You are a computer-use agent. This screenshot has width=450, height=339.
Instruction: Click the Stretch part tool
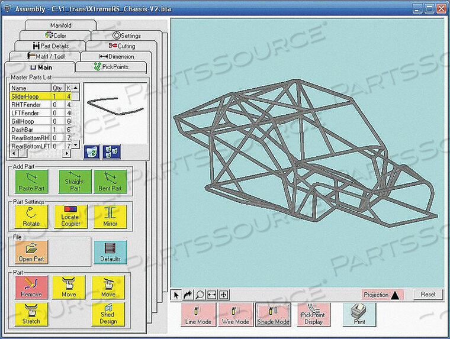coord(31,314)
